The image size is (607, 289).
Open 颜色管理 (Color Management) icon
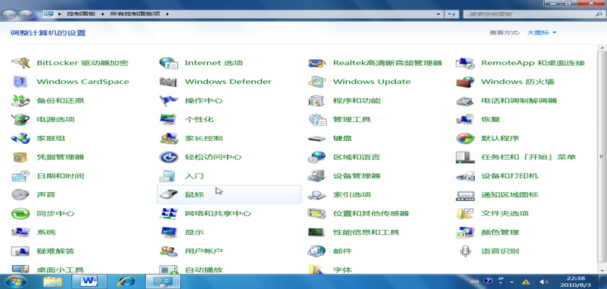pos(465,232)
